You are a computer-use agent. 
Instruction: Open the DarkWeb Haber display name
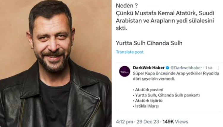(x=149, y=68)
